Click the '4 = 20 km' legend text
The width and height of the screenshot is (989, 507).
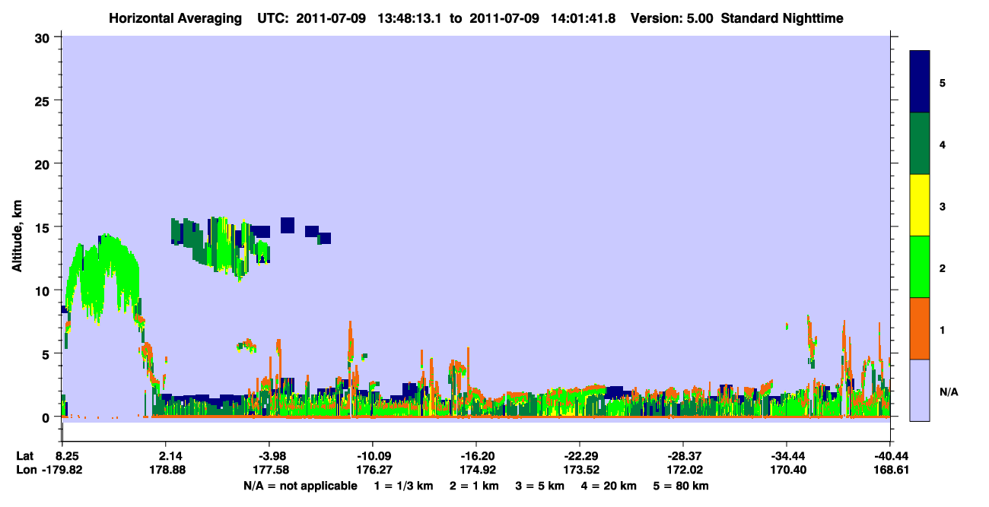610,486
